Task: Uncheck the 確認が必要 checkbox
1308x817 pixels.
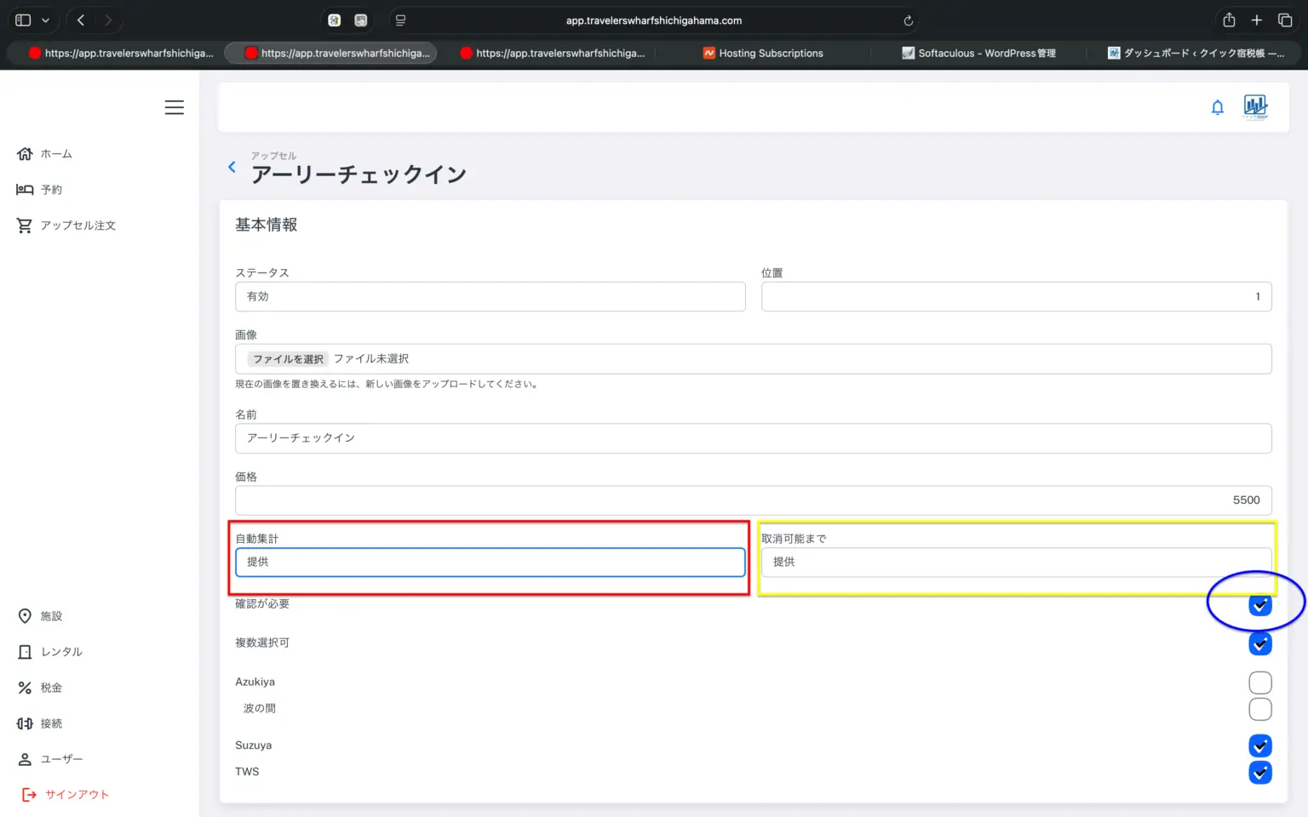Action: [x=1259, y=605]
